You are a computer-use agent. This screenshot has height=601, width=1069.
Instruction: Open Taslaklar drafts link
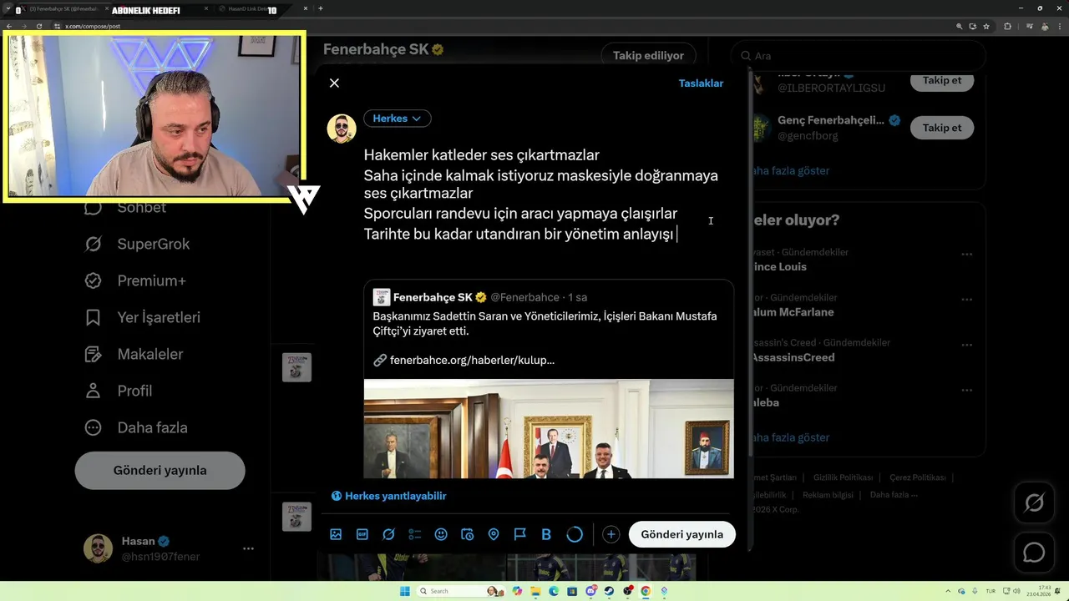(701, 83)
